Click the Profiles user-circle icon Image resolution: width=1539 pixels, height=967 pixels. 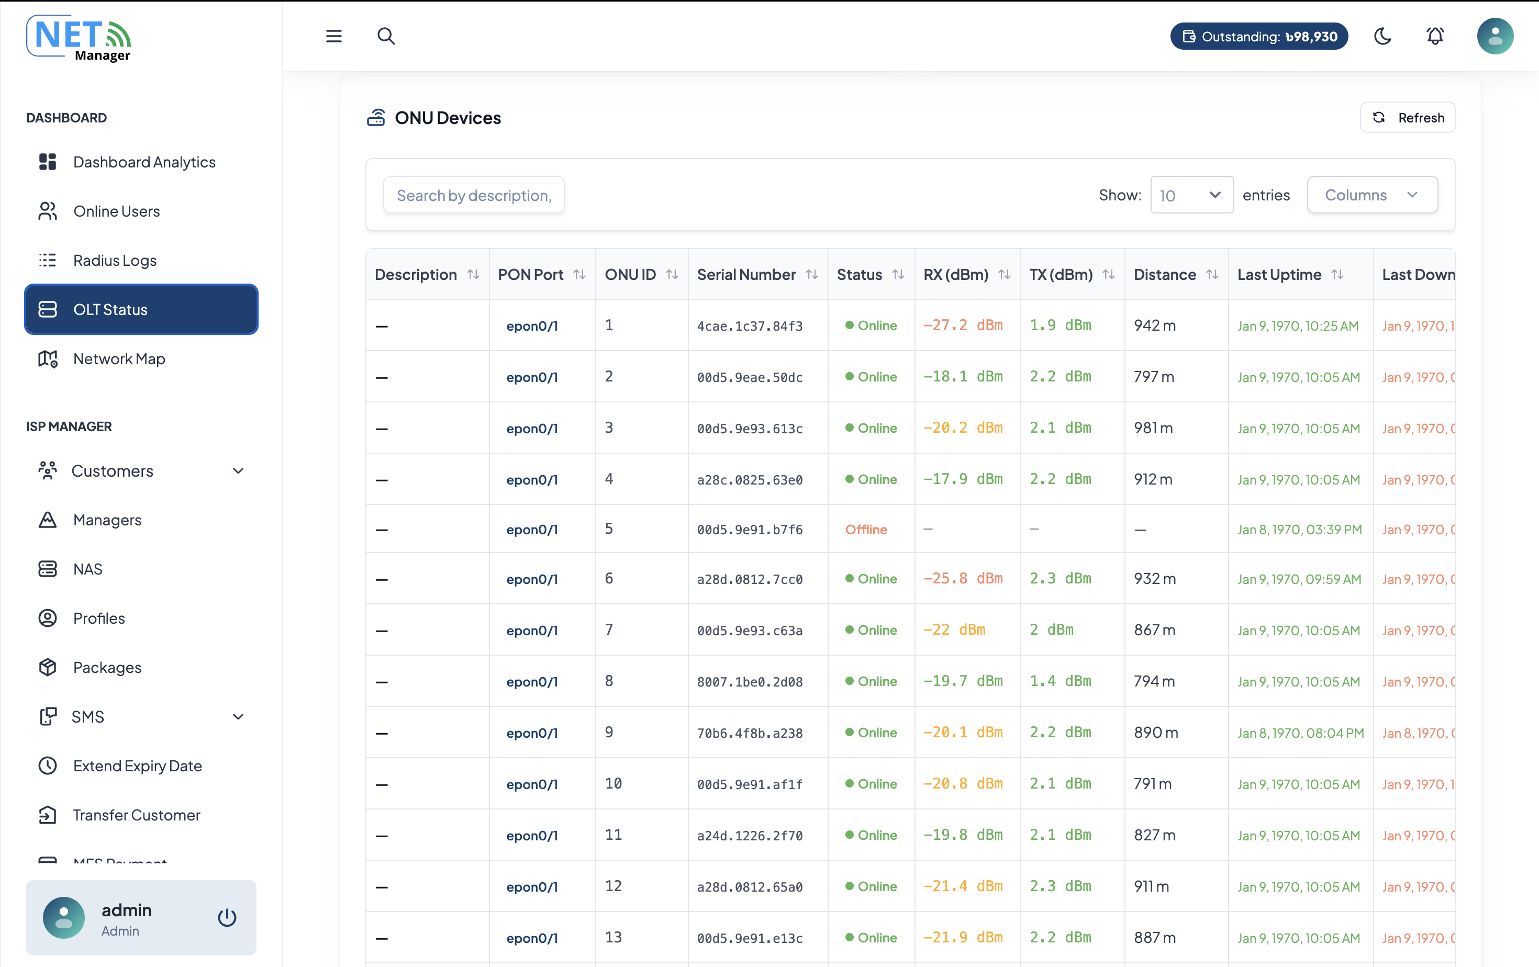47,619
